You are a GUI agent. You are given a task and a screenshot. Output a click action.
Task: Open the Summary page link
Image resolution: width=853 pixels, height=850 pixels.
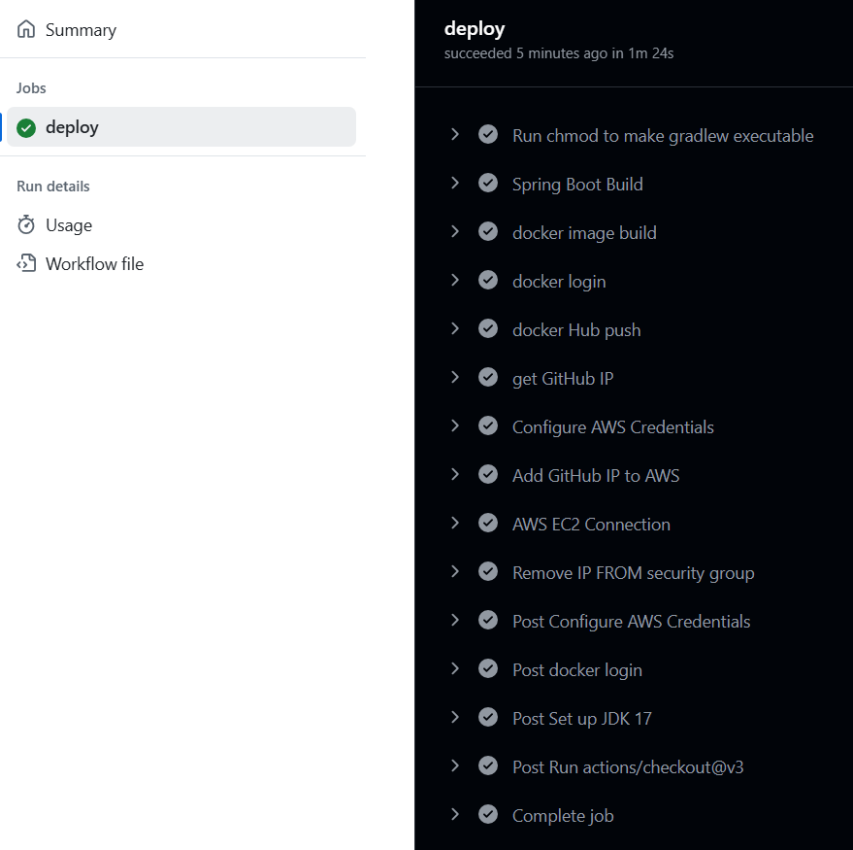pos(81,30)
